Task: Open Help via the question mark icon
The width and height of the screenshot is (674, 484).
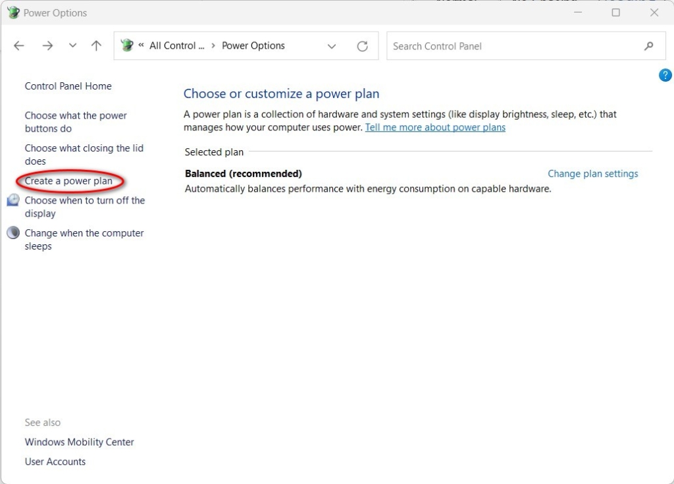Action: [665, 74]
